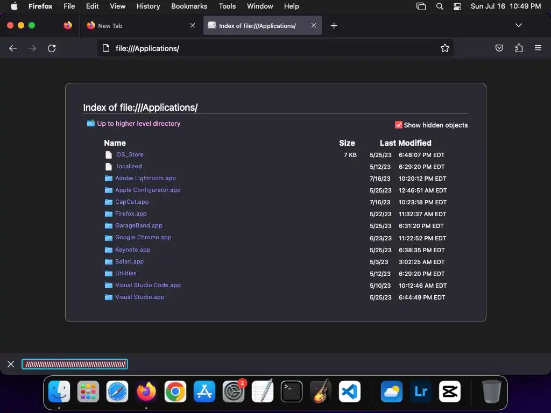Open Firefox View pinned button

[68, 25]
